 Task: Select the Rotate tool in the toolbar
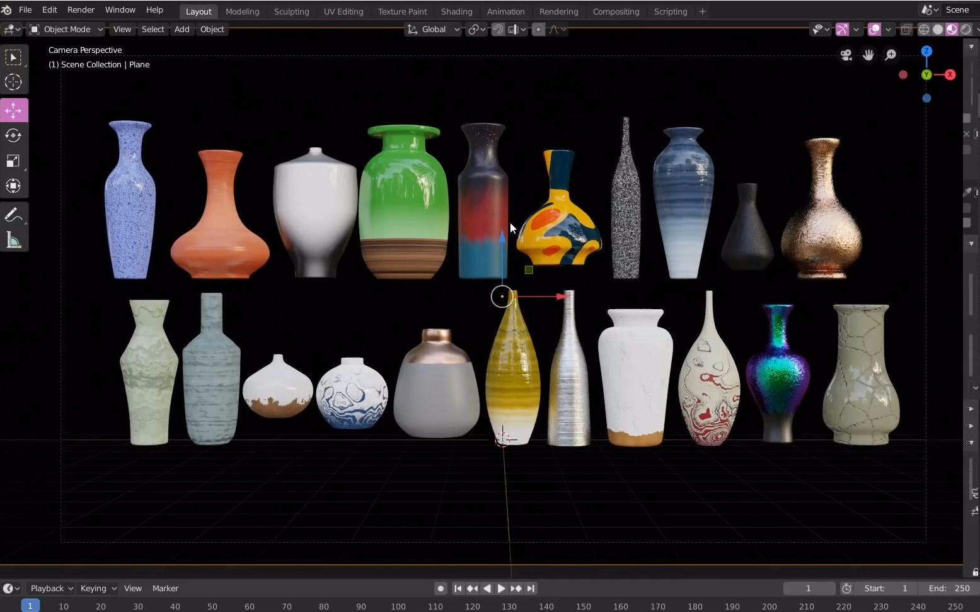click(13, 135)
